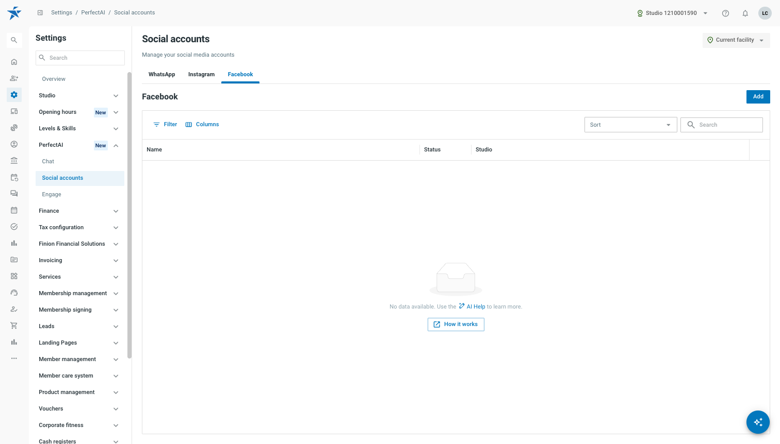Open the Columns chooser
The width and height of the screenshot is (780, 444).
[202, 124]
